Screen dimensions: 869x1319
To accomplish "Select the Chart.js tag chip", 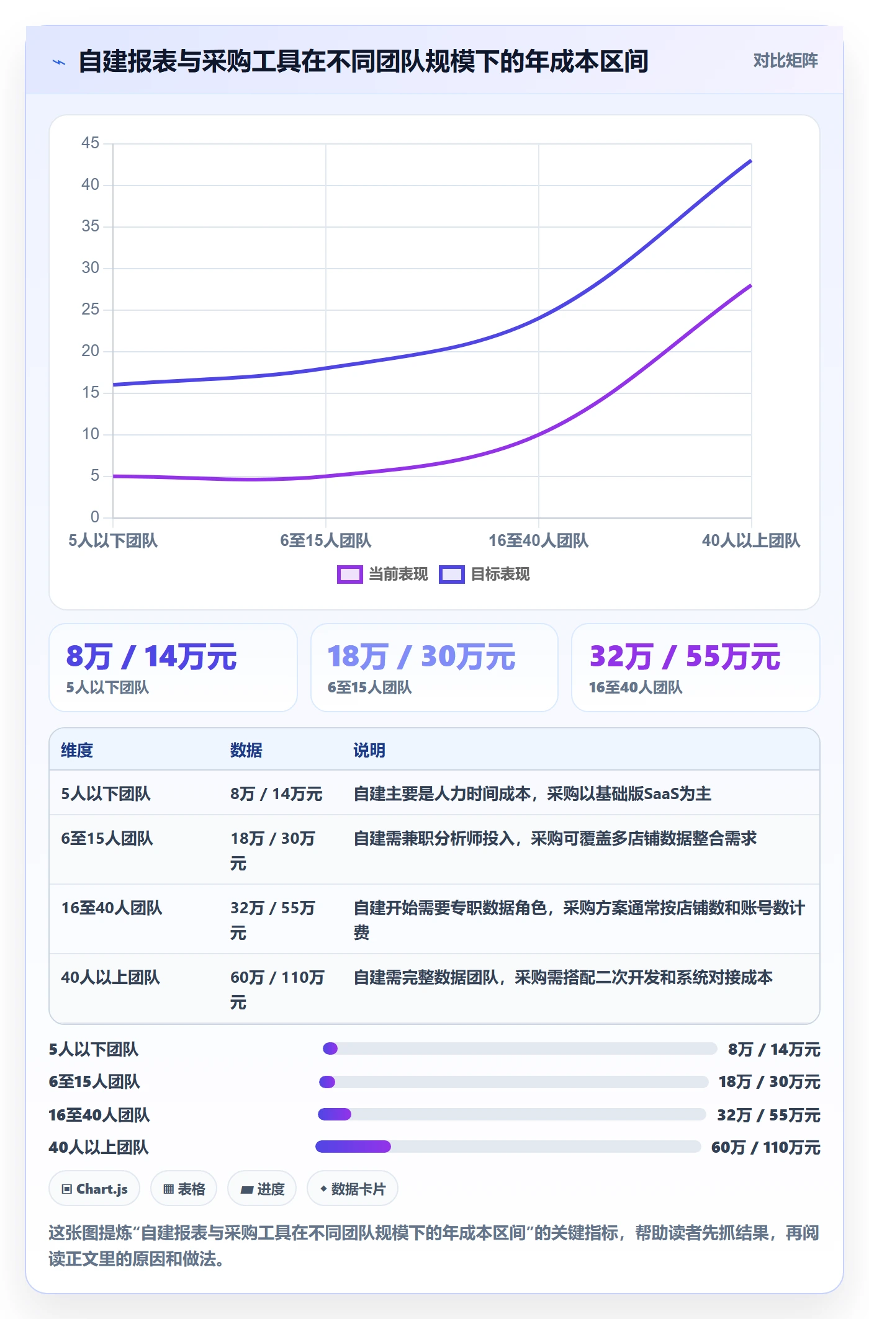I will pos(94,1189).
